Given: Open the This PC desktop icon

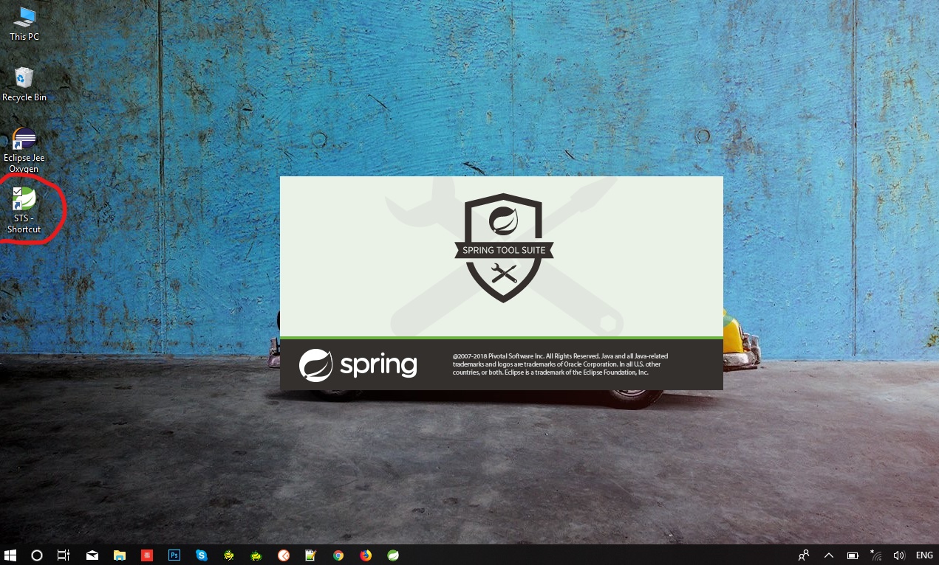Looking at the screenshot, I should (x=24, y=24).
